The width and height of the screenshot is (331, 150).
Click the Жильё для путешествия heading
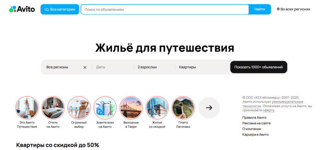click(165, 48)
